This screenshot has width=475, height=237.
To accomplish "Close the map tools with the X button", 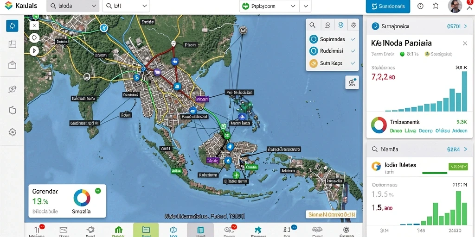I will click(x=34, y=25).
